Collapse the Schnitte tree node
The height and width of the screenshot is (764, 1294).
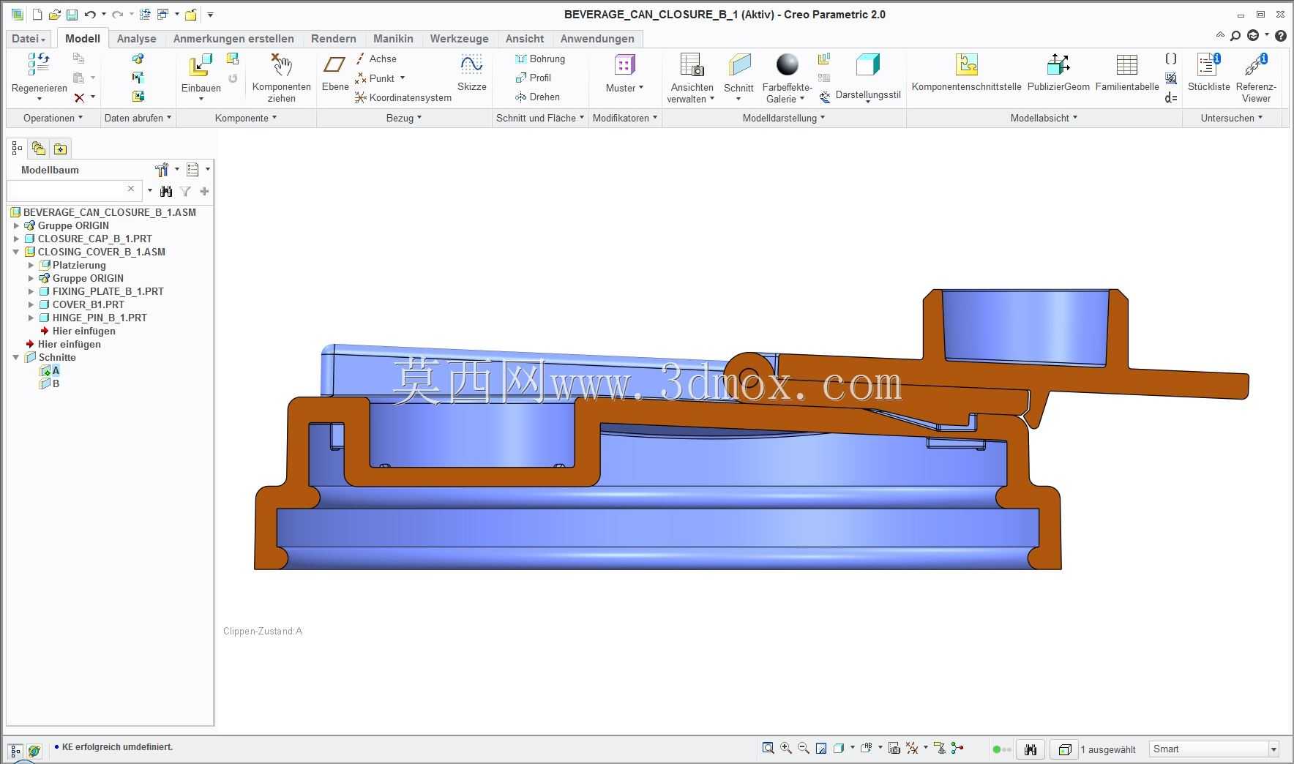click(x=16, y=357)
